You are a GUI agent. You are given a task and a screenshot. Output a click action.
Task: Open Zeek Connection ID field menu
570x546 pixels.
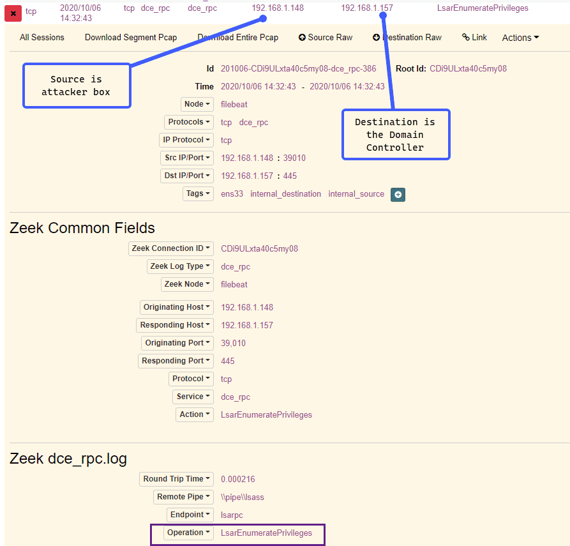tap(171, 248)
